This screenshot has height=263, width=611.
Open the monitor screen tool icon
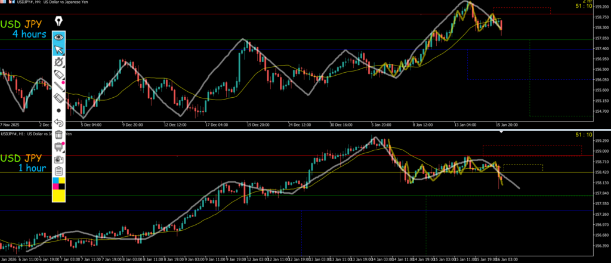click(x=58, y=147)
